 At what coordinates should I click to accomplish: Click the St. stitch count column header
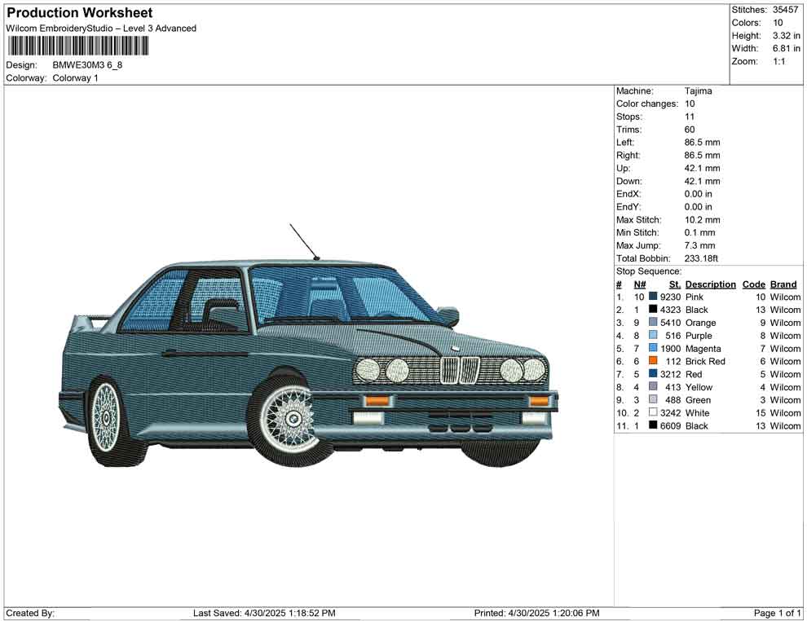pos(674,284)
